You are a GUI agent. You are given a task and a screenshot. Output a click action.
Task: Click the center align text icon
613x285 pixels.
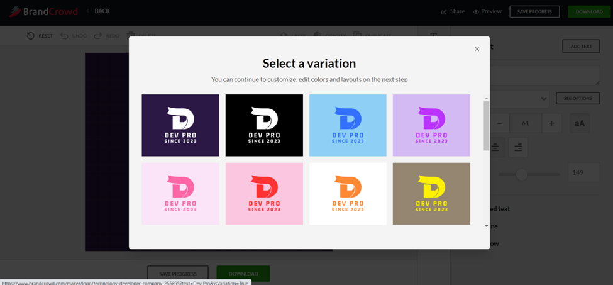[x=495, y=147]
